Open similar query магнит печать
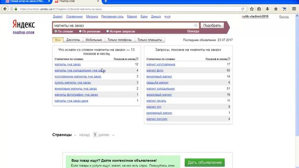The width and height of the screenshot is (299, 168). (156, 101)
